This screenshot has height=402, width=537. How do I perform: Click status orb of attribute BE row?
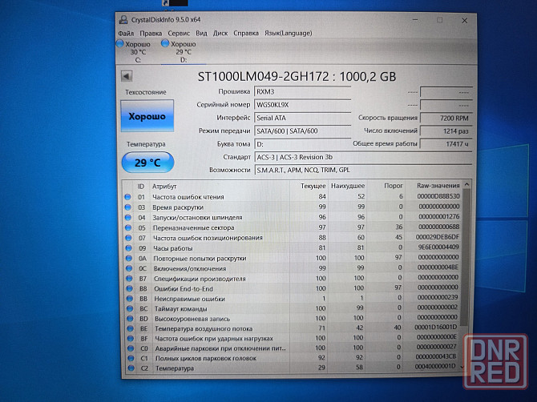(130, 328)
